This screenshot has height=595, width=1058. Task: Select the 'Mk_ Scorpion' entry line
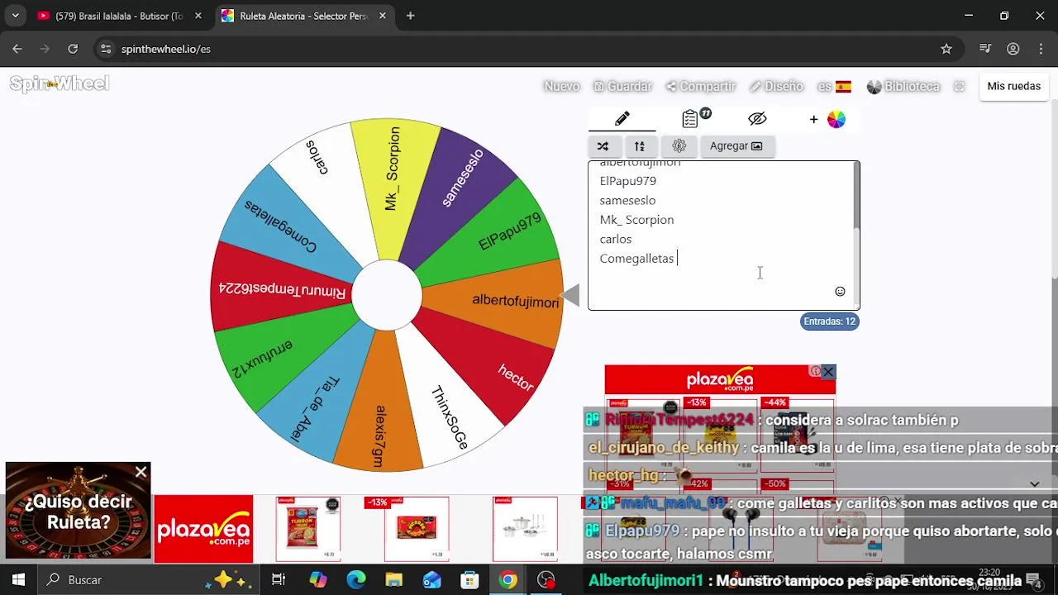(x=636, y=220)
